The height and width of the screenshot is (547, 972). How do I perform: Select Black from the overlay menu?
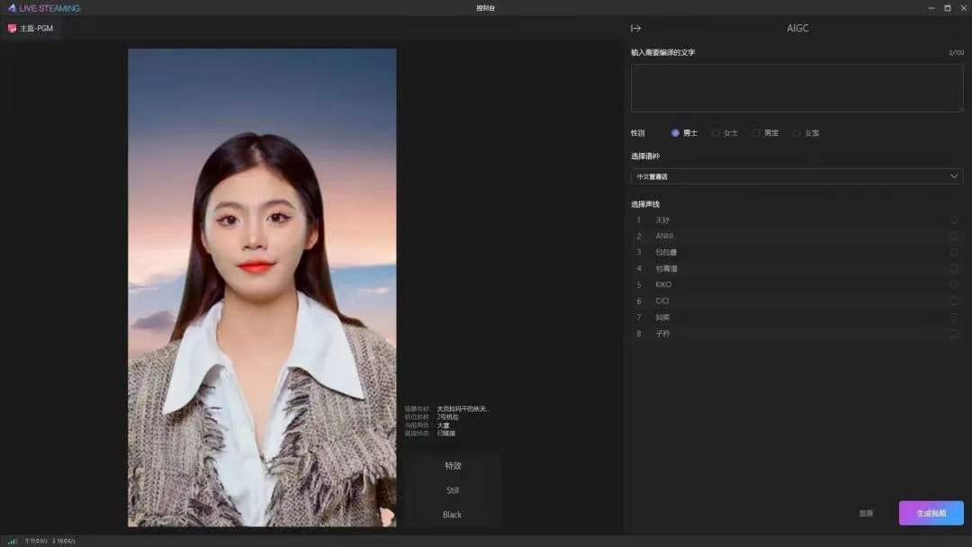(x=453, y=514)
